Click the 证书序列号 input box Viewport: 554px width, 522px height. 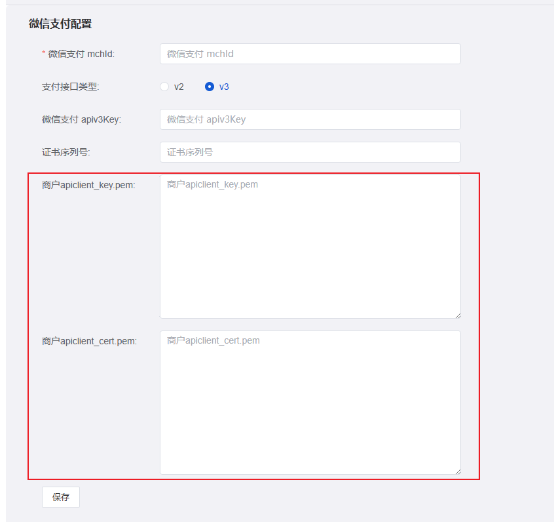tap(310, 152)
